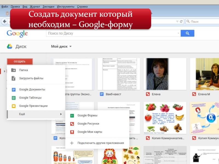Open the Файл menu

coord(5,7)
